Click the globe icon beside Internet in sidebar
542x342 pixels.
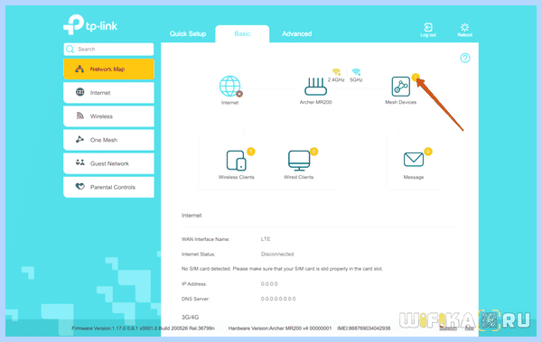click(x=79, y=92)
